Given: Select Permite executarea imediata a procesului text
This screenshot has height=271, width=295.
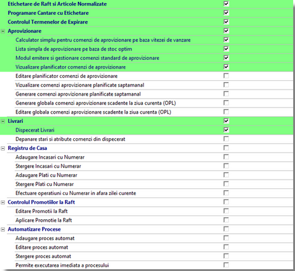Looking at the screenshot, I should 62,265.
